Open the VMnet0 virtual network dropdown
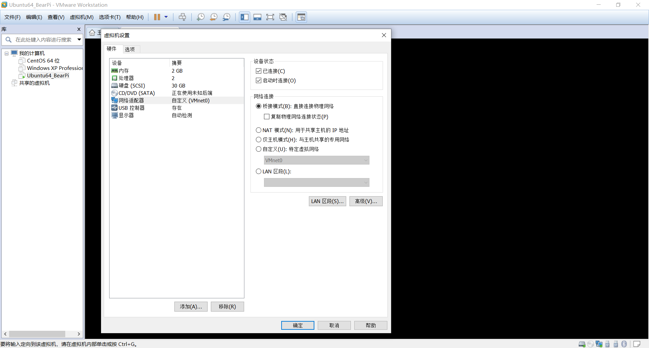The width and height of the screenshot is (649, 348). pos(316,160)
